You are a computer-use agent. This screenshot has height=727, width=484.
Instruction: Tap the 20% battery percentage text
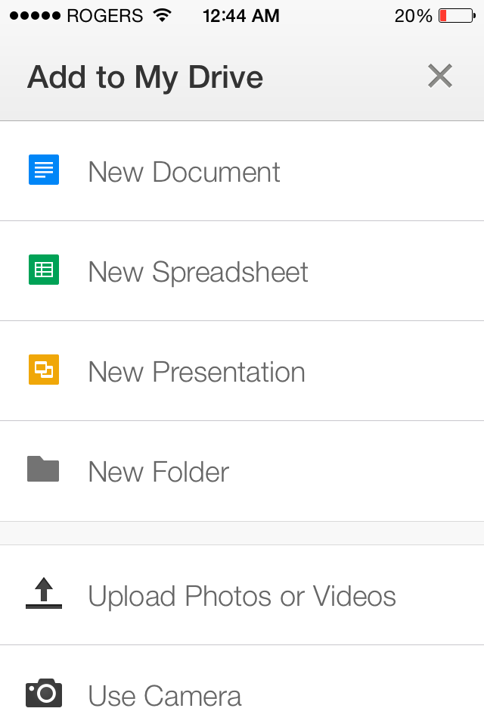click(x=413, y=16)
